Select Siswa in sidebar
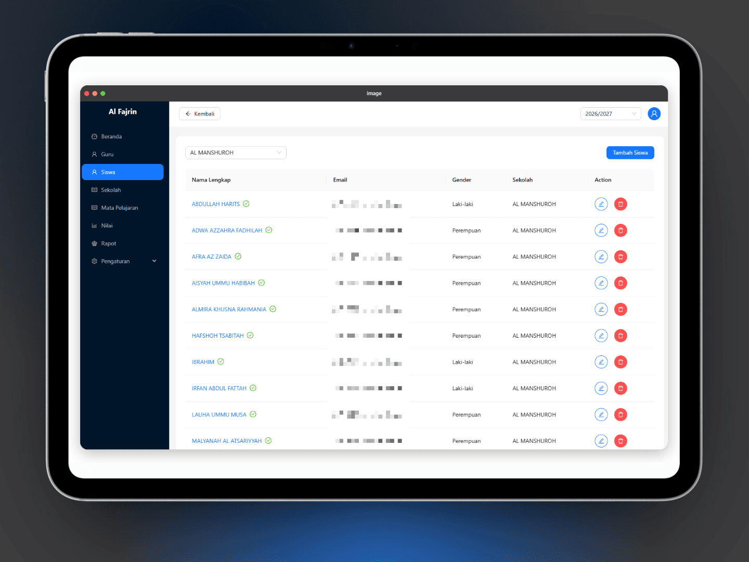 coord(123,172)
